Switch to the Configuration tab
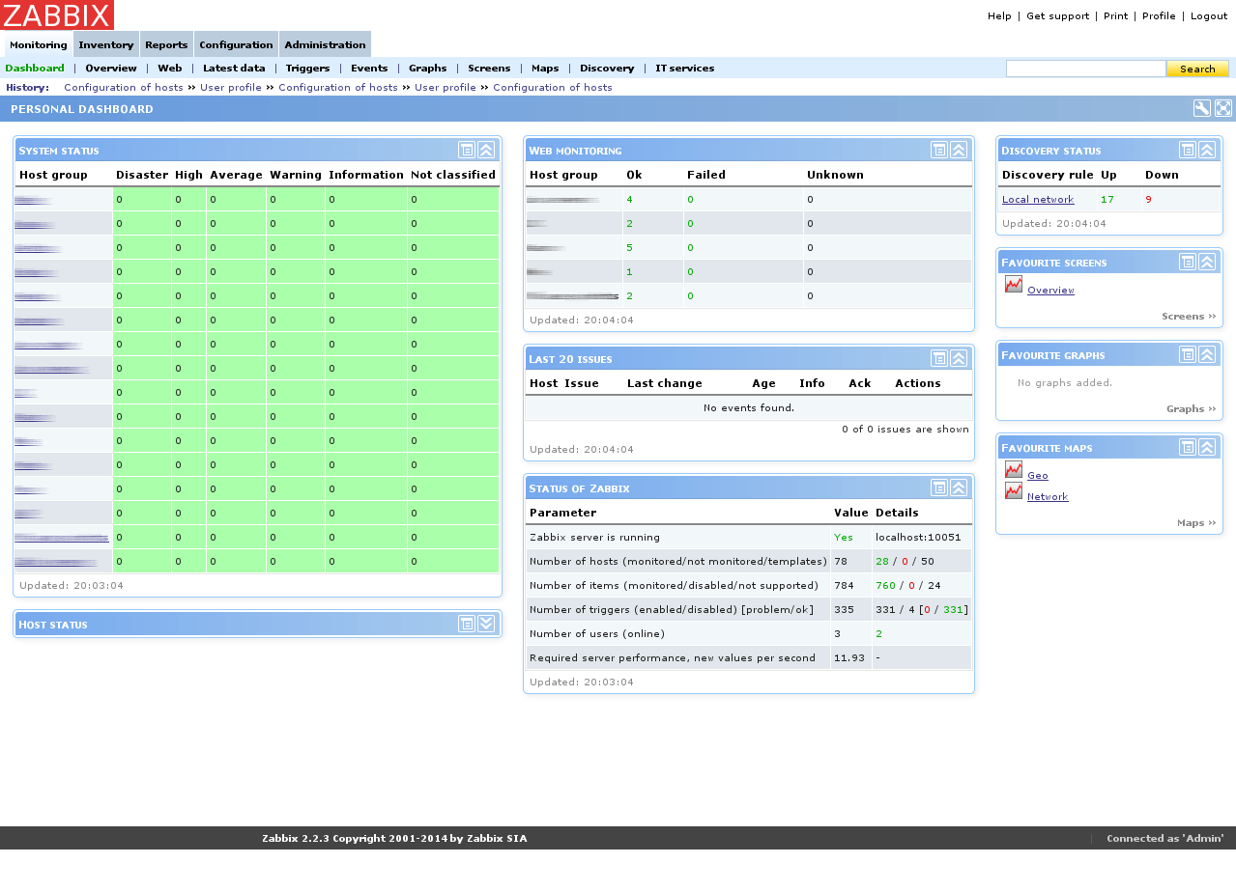This screenshot has height=891, width=1236. (236, 44)
